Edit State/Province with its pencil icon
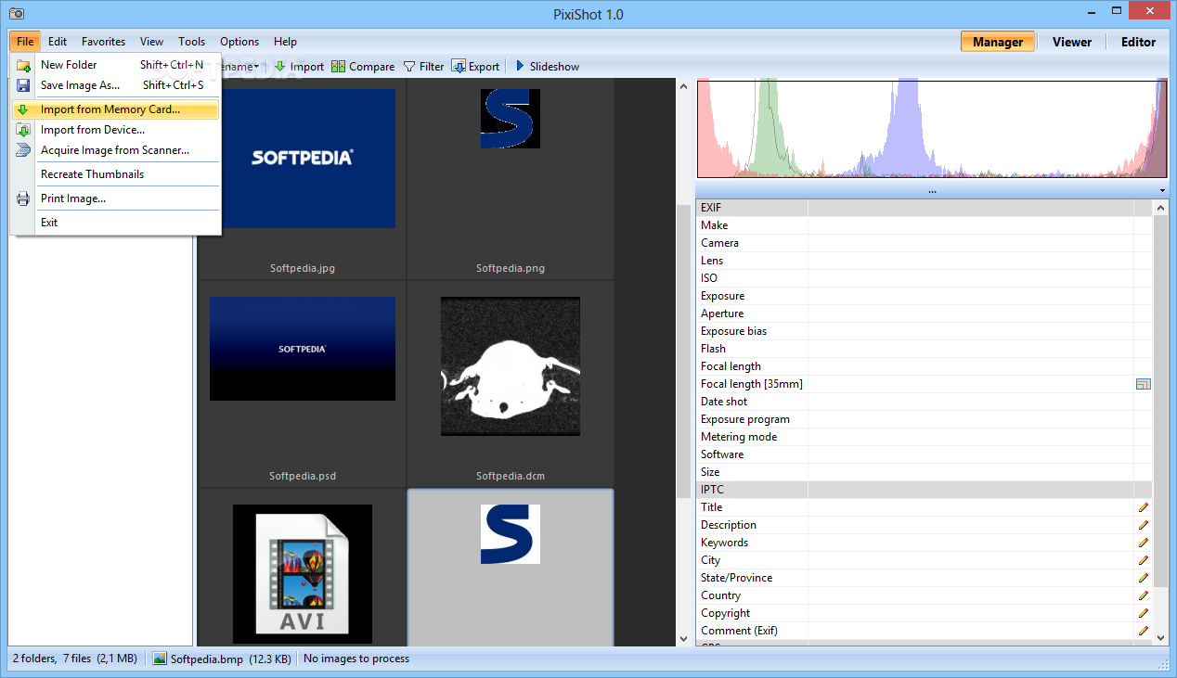The image size is (1177, 678). pyautogui.click(x=1144, y=578)
